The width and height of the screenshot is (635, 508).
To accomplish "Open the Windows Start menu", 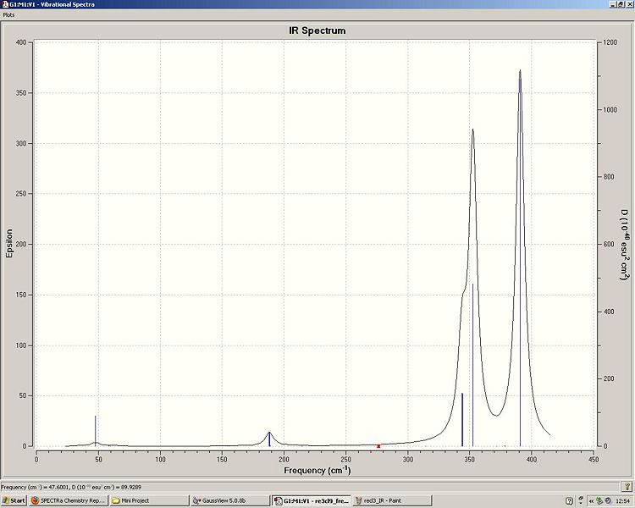I will [13, 500].
